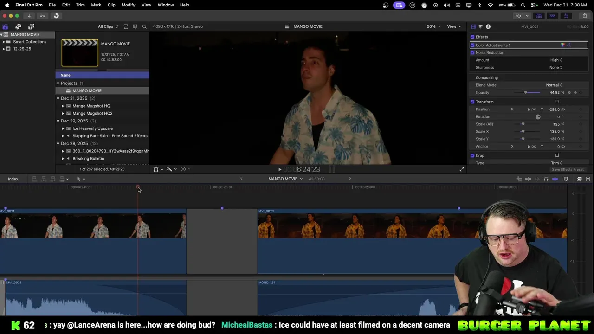Enter full screen viewer playback
This screenshot has width=594, height=334.
click(x=462, y=169)
